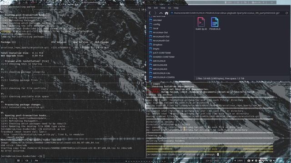Click the 'Proceed with installation? [Y/n]' line
This screenshot has height=163, width=291.
(x=25, y=61)
